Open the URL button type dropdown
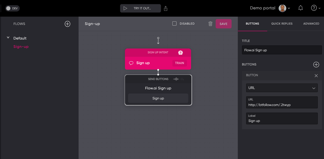Viewport: 324px width, 159px height. [282, 88]
